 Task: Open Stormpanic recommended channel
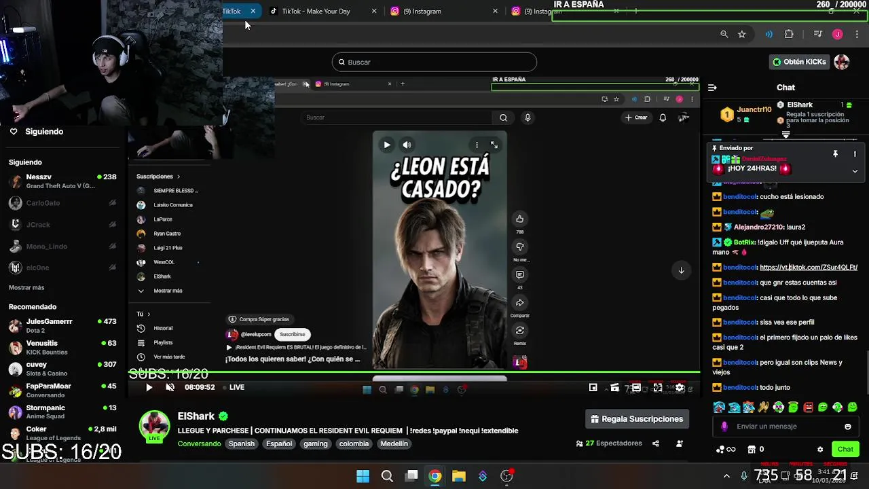tap(63, 412)
